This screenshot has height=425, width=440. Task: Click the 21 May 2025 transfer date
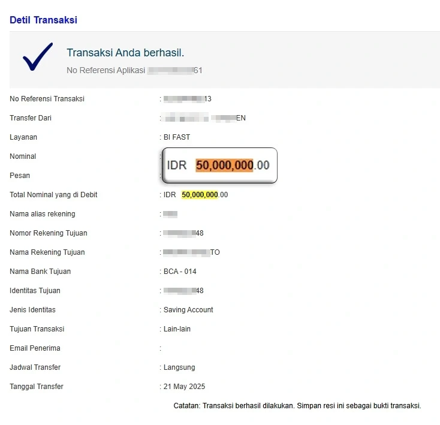coord(184,387)
